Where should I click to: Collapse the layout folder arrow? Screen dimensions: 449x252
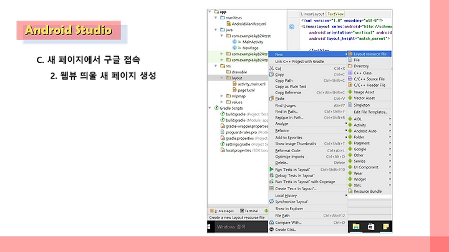point(222,78)
